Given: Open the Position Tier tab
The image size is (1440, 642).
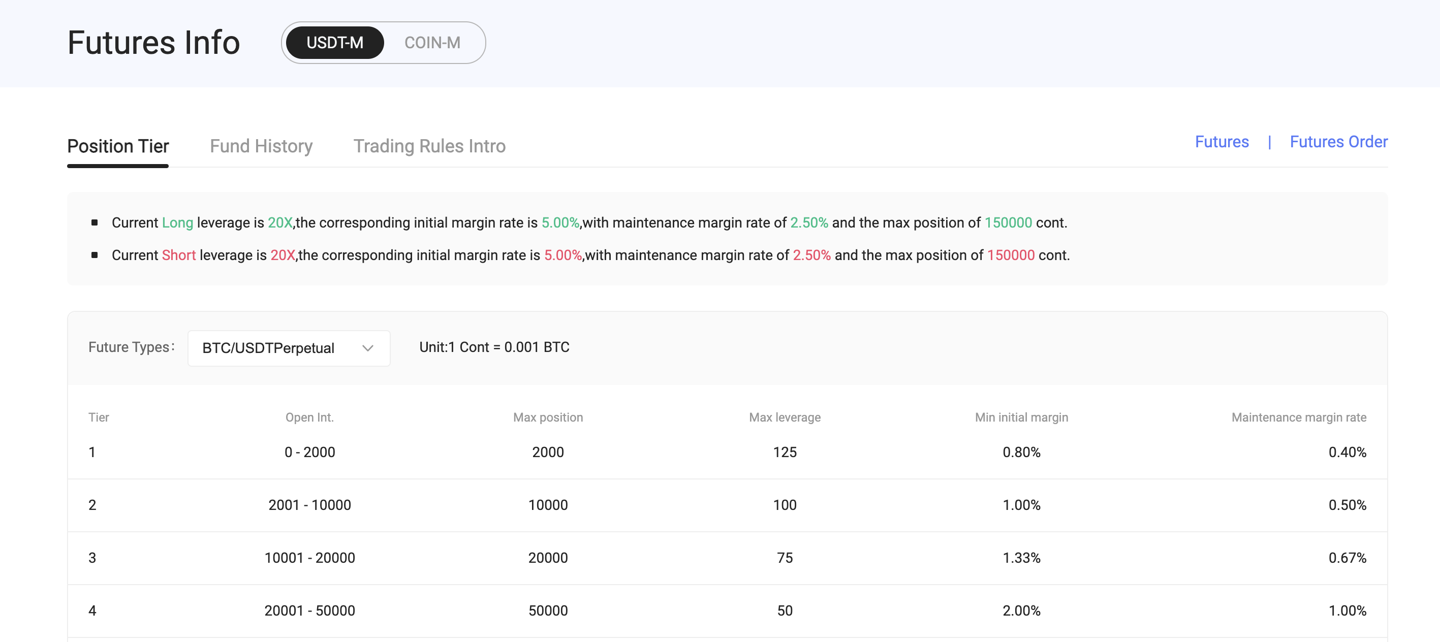Looking at the screenshot, I should click(x=118, y=146).
